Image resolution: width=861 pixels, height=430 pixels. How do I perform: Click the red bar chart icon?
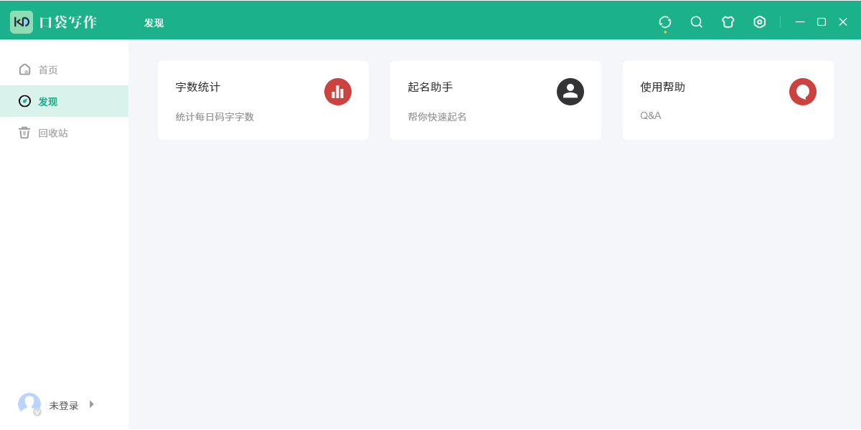point(338,92)
